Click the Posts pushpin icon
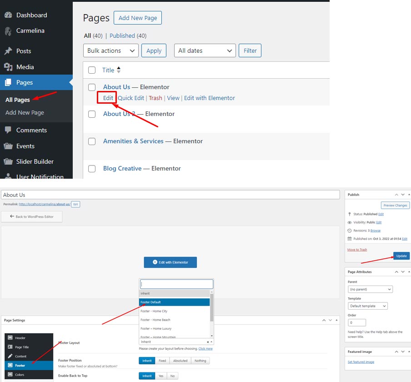Screen dimensions: 411x382 tap(8, 51)
